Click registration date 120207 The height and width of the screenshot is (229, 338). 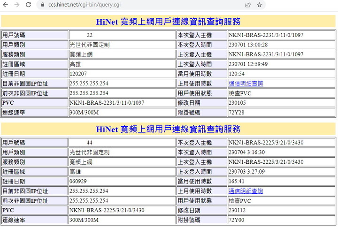coord(78,74)
